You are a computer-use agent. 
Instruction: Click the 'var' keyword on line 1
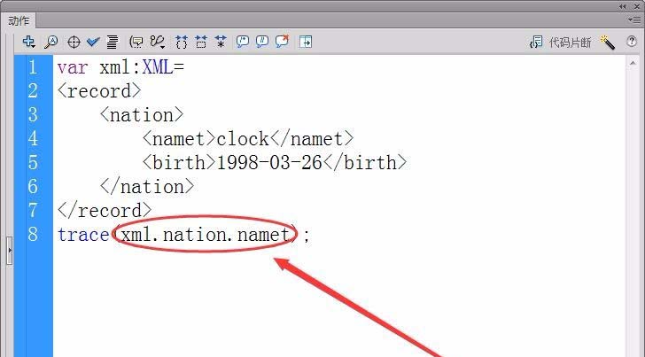73,67
